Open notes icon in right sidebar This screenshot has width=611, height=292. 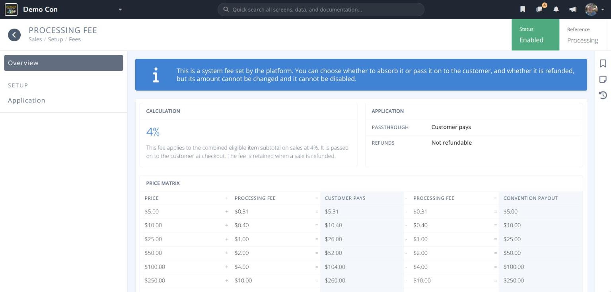[x=603, y=79]
